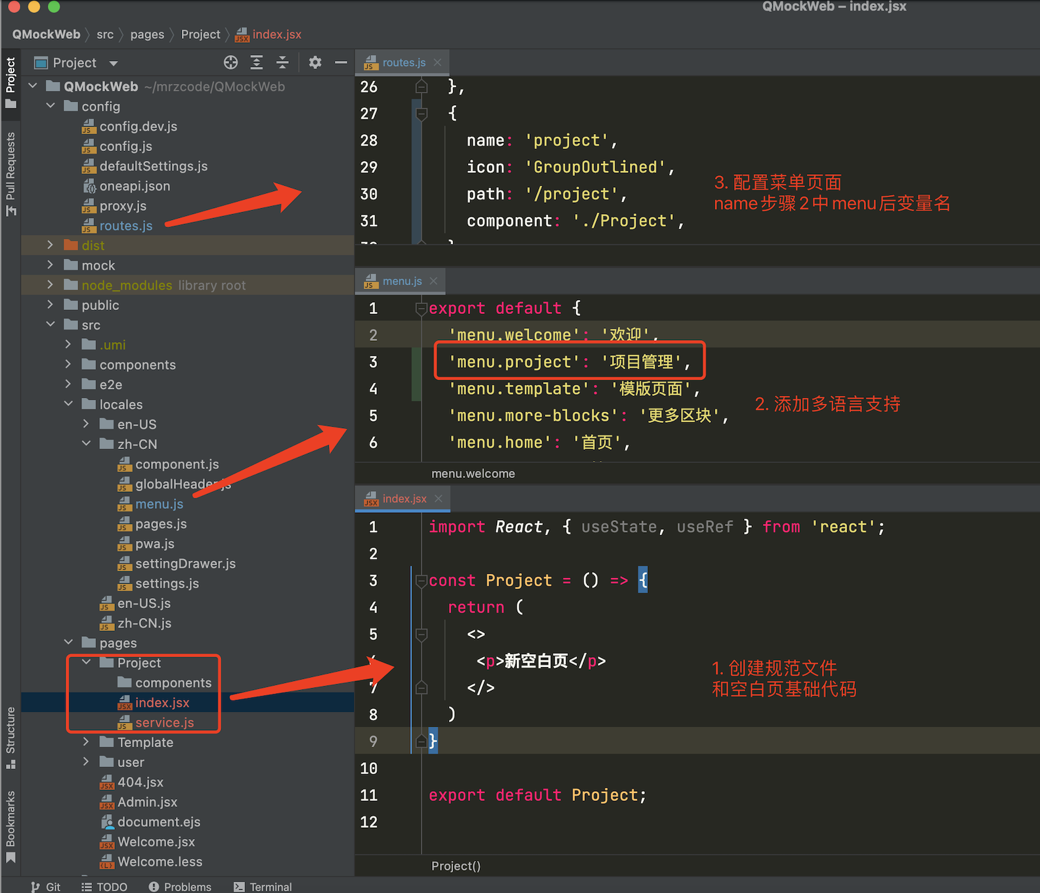Open the Project view dropdown
Viewport: 1040px width, 893px height.
[114, 63]
